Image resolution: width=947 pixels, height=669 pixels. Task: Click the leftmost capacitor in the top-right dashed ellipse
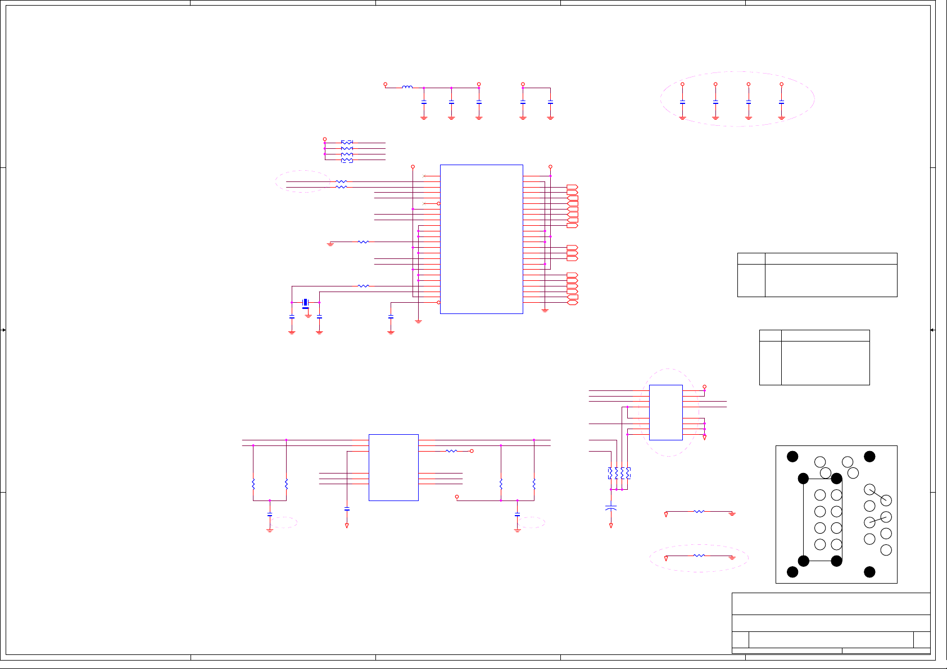682,103
